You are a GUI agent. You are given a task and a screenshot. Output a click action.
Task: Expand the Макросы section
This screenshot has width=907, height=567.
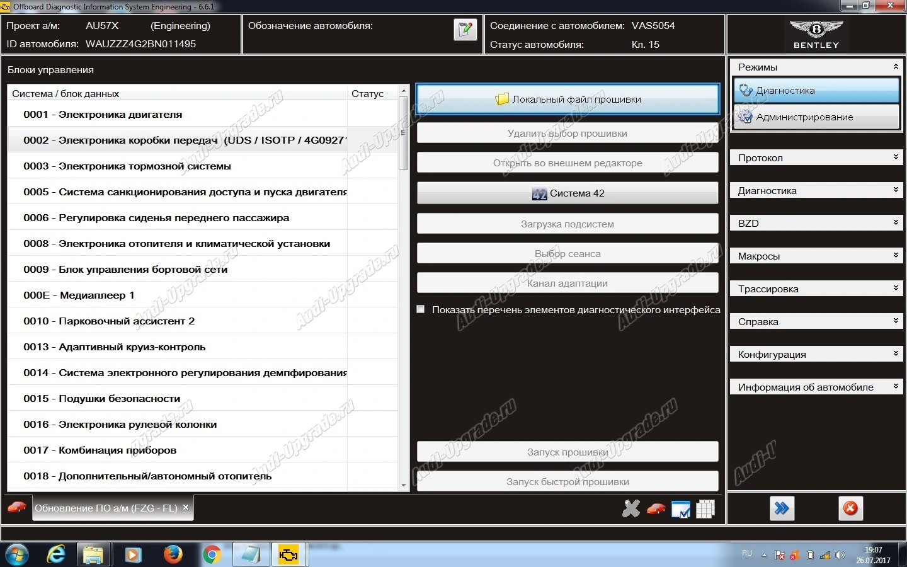pos(816,256)
